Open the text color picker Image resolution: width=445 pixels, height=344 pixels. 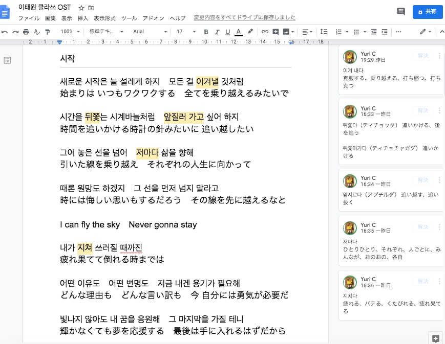(239, 32)
